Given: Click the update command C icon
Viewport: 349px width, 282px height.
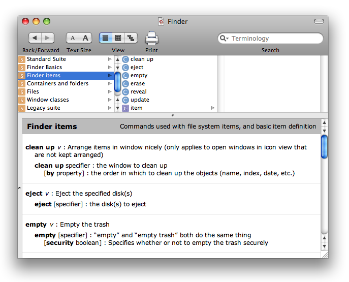Looking at the screenshot, I should point(125,100).
